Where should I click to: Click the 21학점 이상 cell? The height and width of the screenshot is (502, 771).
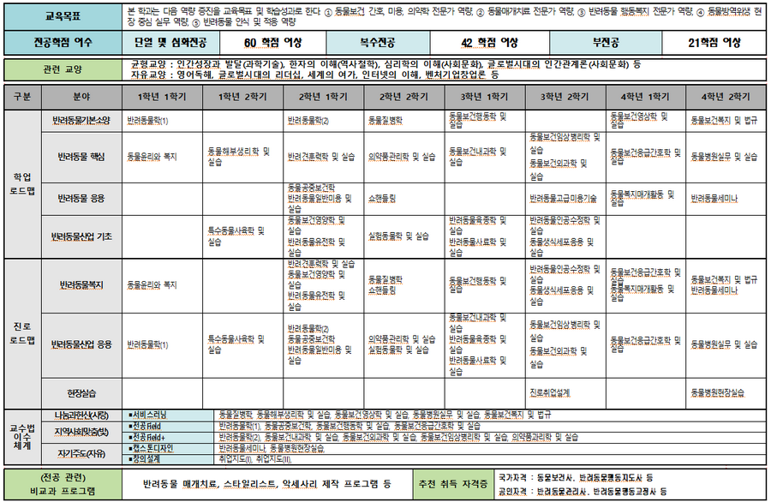point(713,42)
